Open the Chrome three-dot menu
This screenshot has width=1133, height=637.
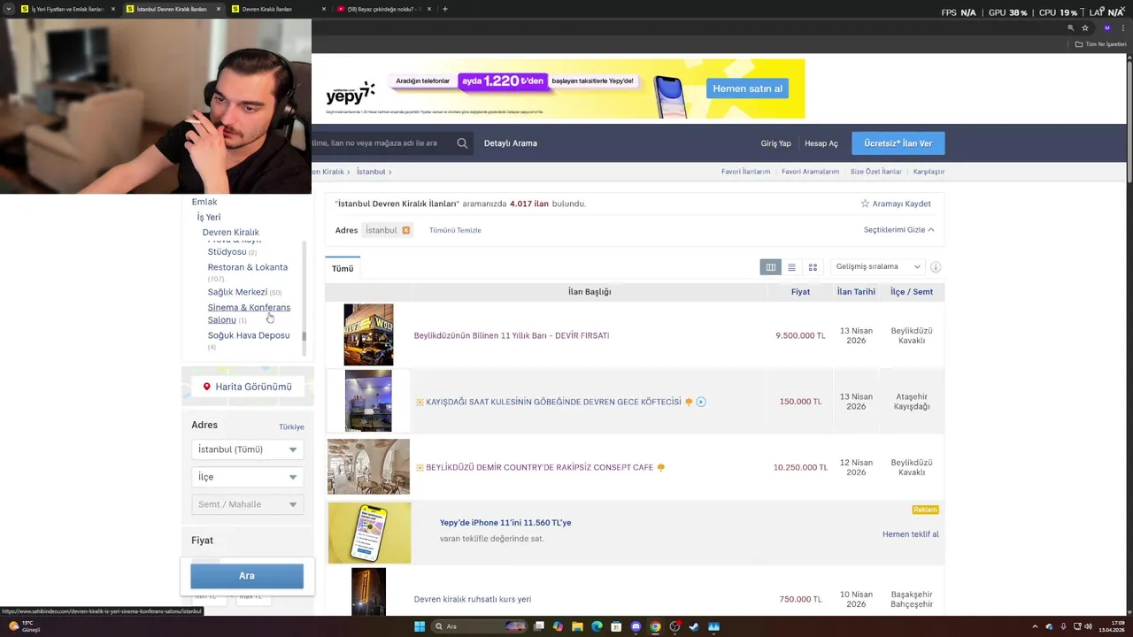point(1123,27)
